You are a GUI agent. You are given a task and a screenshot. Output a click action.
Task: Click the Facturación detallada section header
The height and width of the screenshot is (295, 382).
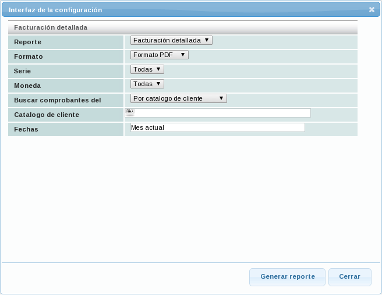pyautogui.click(x=51, y=27)
